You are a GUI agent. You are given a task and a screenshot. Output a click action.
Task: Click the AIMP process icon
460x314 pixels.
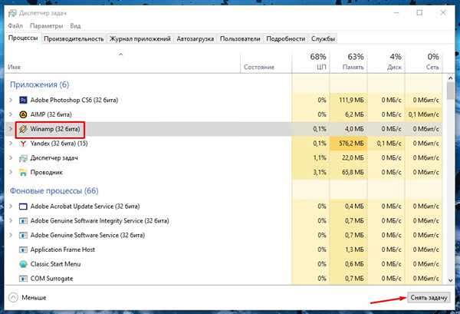[x=23, y=114]
